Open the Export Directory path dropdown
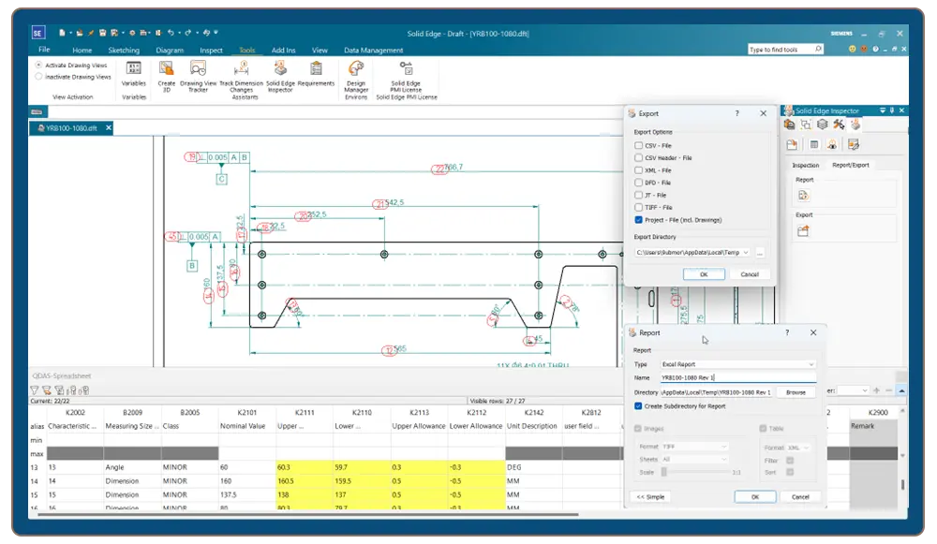 (746, 253)
